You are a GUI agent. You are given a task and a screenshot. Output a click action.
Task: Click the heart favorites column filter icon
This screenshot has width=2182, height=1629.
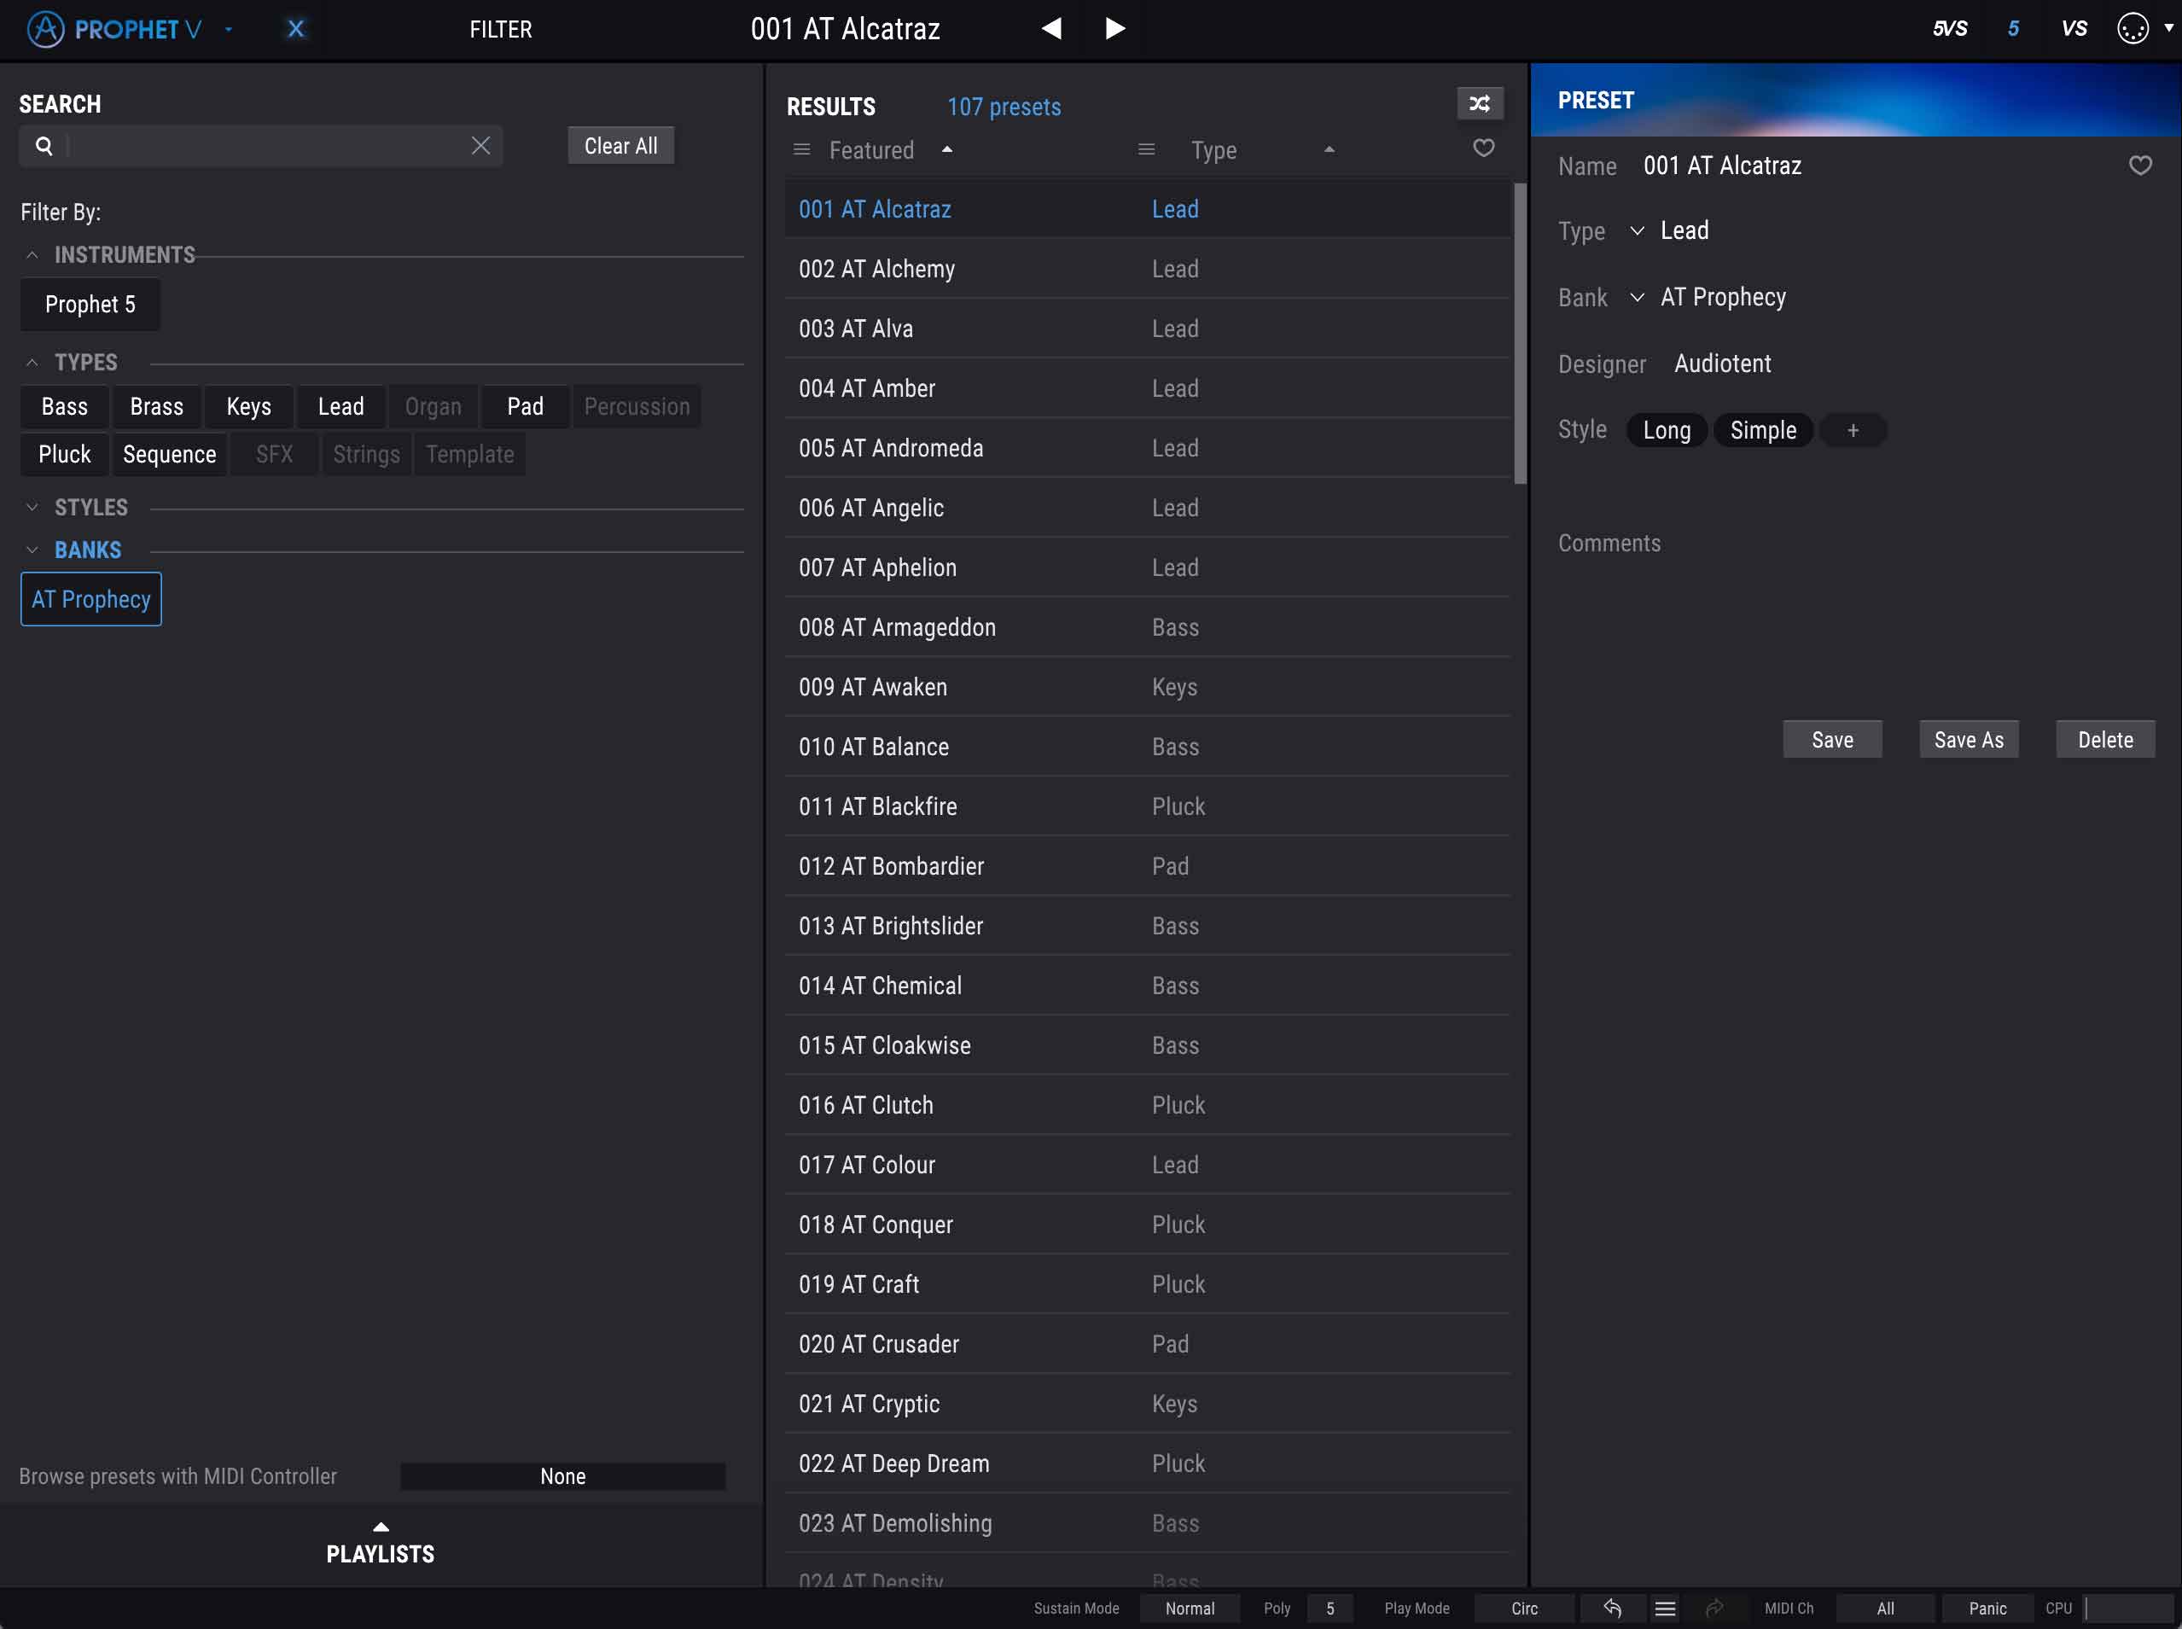[x=1483, y=148]
